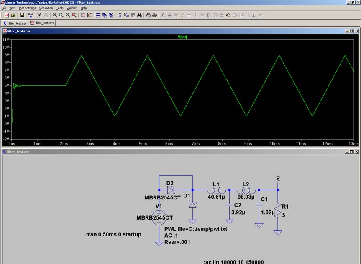Open the Plot Settings menu

pos(28,8)
